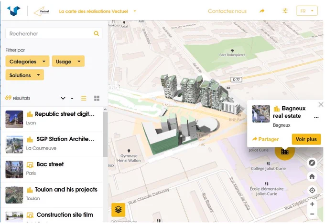Click the search magnifier icon
This screenshot has height=224, width=325.
(x=97, y=33)
